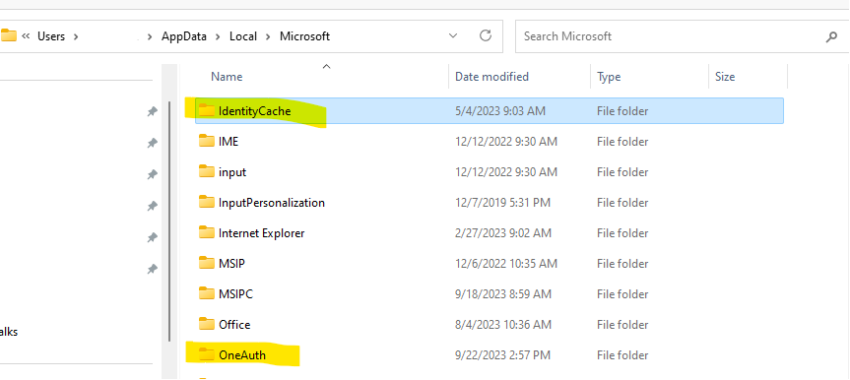Select the IME folder icon
This screenshot has height=380, width=850.
click(x=207, y=142)
